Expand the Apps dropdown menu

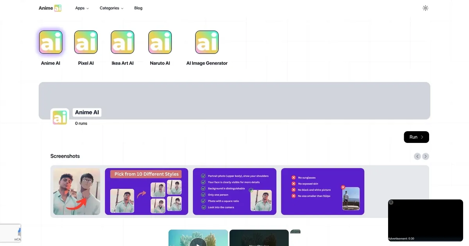(x=82, y=8)
